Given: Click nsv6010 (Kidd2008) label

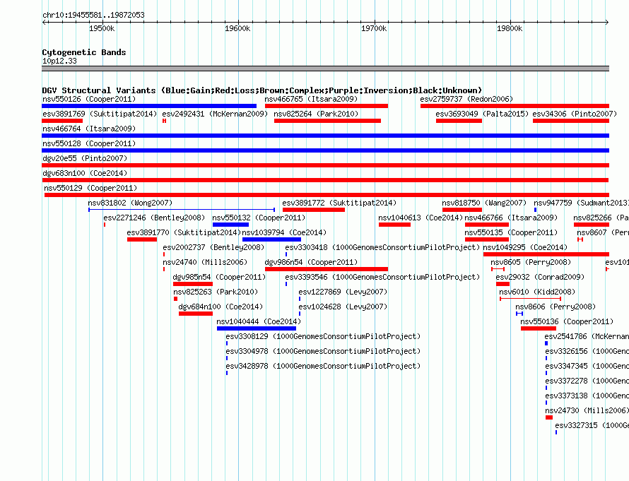Looking at the screenshot, I should tap(537, 292).
